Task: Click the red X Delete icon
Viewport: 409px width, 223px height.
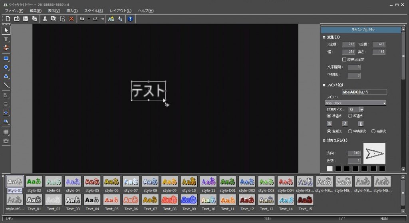Action: click(71, 19)
